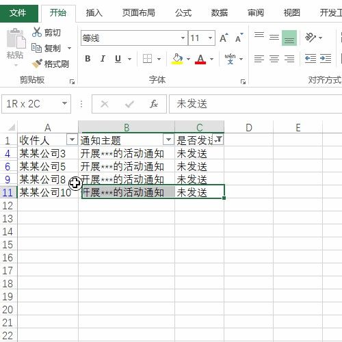This screenshot has height=342, width=342.
Task: Click the Insert Function fx icon
Action: (x=153, y=104)
